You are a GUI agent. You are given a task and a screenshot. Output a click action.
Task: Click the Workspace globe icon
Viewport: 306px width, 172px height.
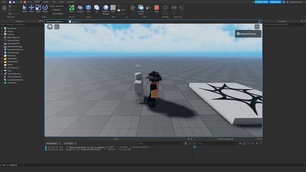tap(5, 28)
